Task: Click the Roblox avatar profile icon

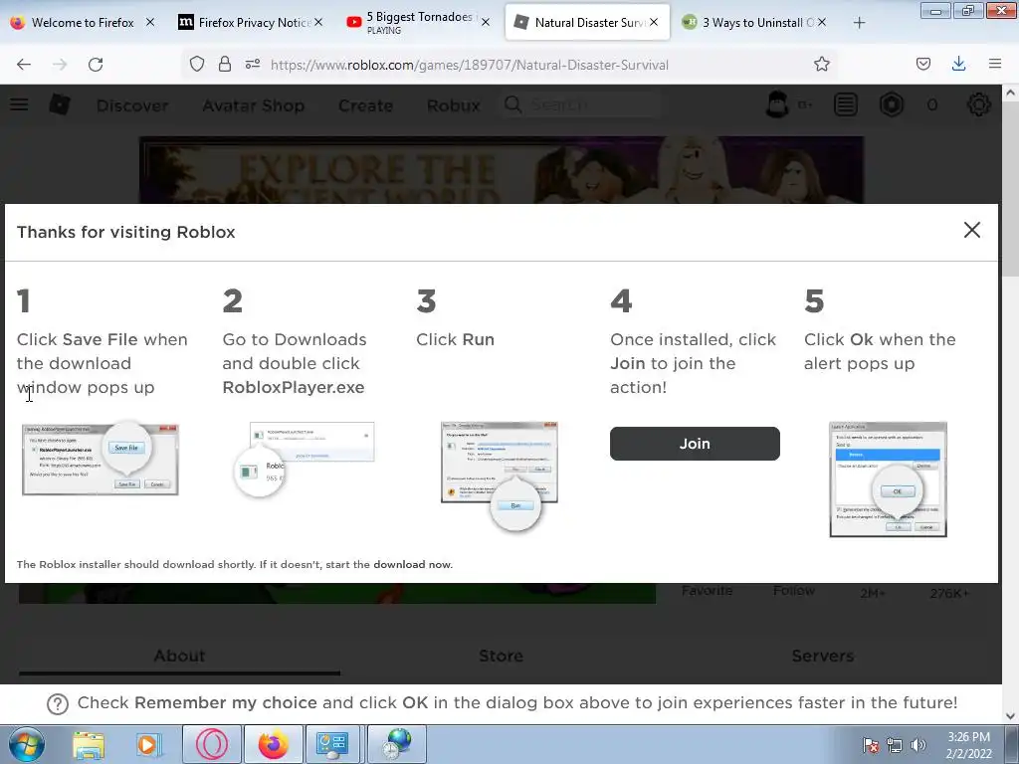Action: coord(776,104)
